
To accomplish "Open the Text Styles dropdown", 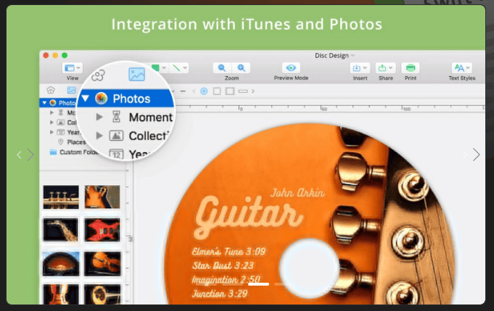I will [x=462, y=68].
